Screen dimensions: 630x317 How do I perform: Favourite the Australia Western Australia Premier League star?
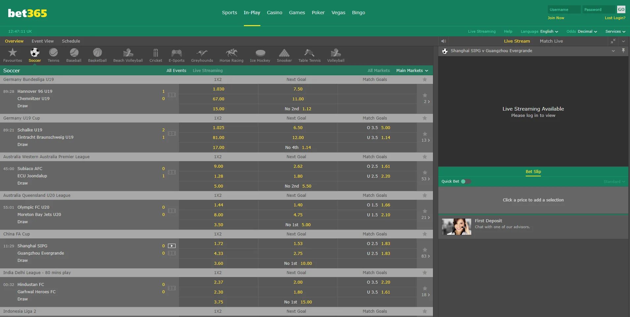[425, 157]
